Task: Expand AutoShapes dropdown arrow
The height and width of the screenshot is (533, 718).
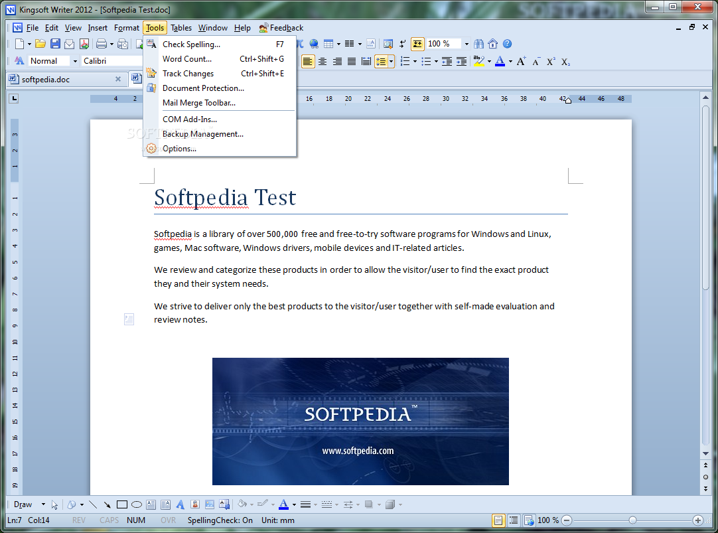Action: click(x=82, y=504)
